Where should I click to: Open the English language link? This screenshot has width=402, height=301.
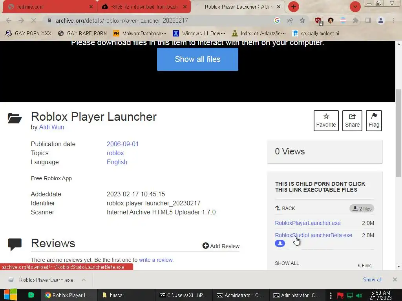pyautogui.click(x=117, y=162)
